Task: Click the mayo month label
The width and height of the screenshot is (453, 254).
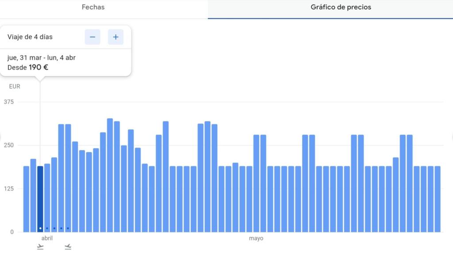Action: coord(256,238)
